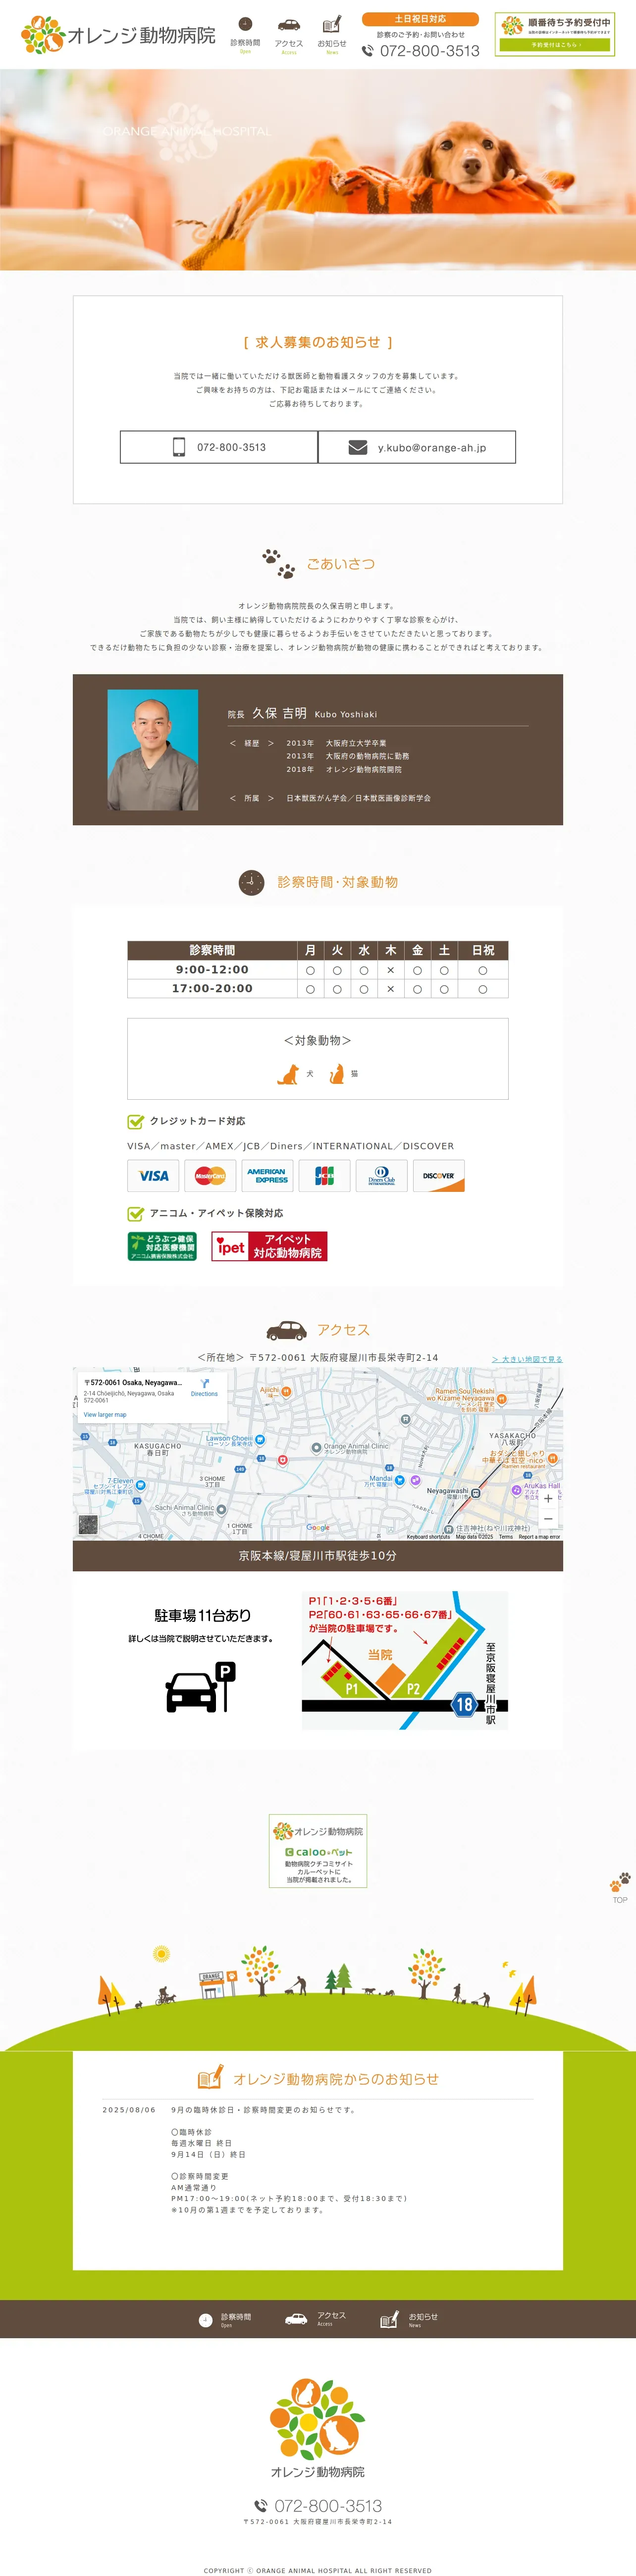
Task: Click the TOP paw icon
Action: click(x=620, y=1887)
